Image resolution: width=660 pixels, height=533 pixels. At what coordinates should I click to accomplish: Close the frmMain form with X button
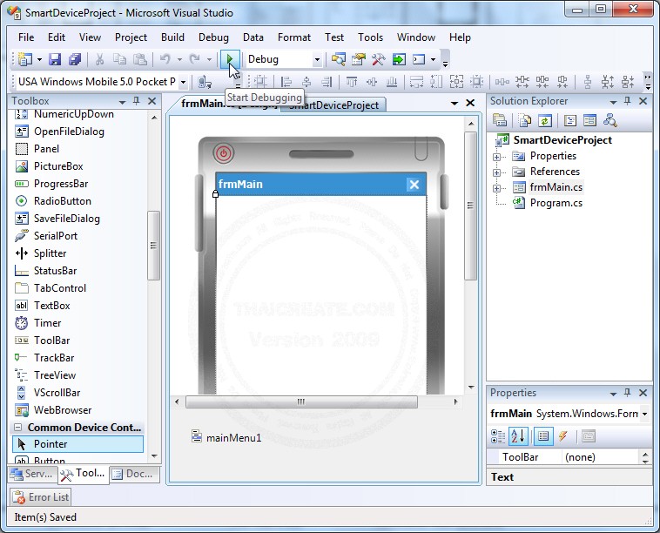pyautogui.click(x=414, y=185)
